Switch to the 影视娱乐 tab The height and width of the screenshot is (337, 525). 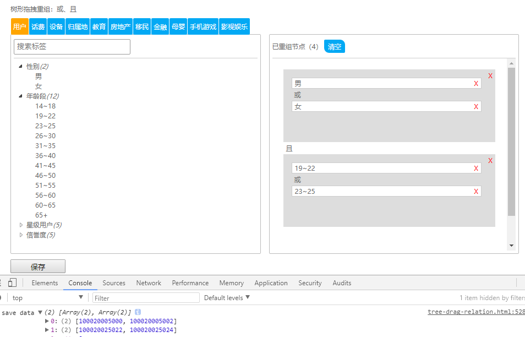pos(234,26)
